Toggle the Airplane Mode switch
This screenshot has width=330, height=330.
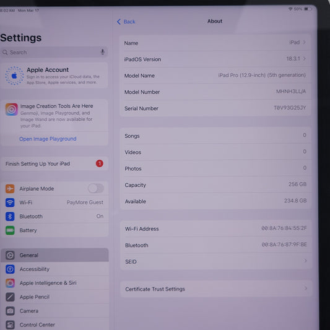(x=96, y=188)
